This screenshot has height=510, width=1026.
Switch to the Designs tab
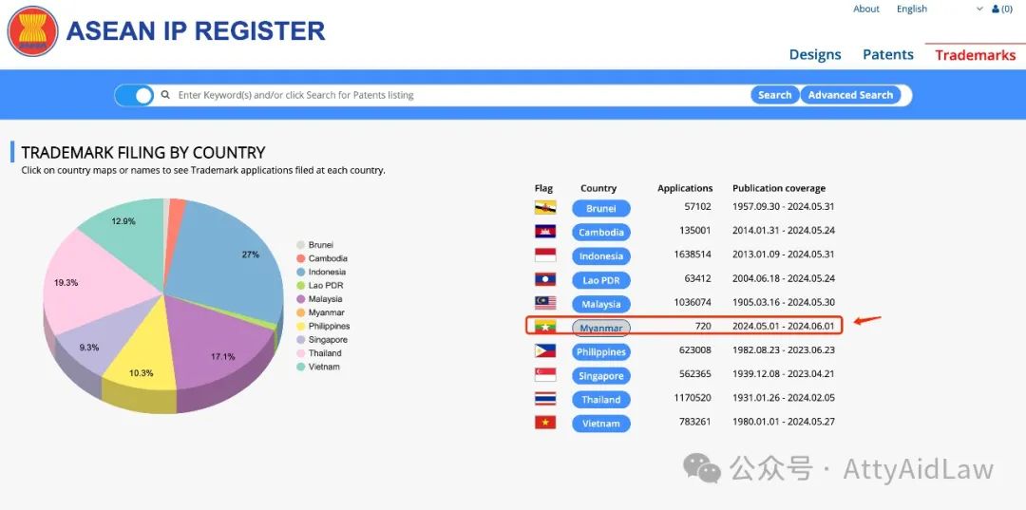(x=815, y=55)
